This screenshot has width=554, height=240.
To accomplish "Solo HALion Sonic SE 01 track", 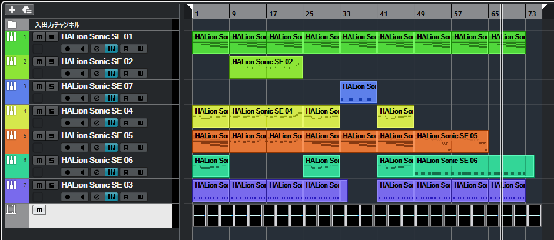I will (52, 36).
